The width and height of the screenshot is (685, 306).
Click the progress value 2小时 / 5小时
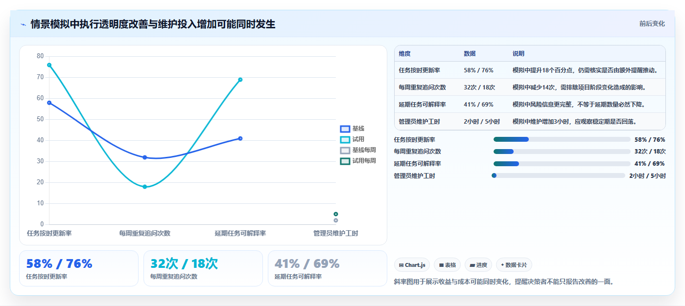[x=647, y=175]
